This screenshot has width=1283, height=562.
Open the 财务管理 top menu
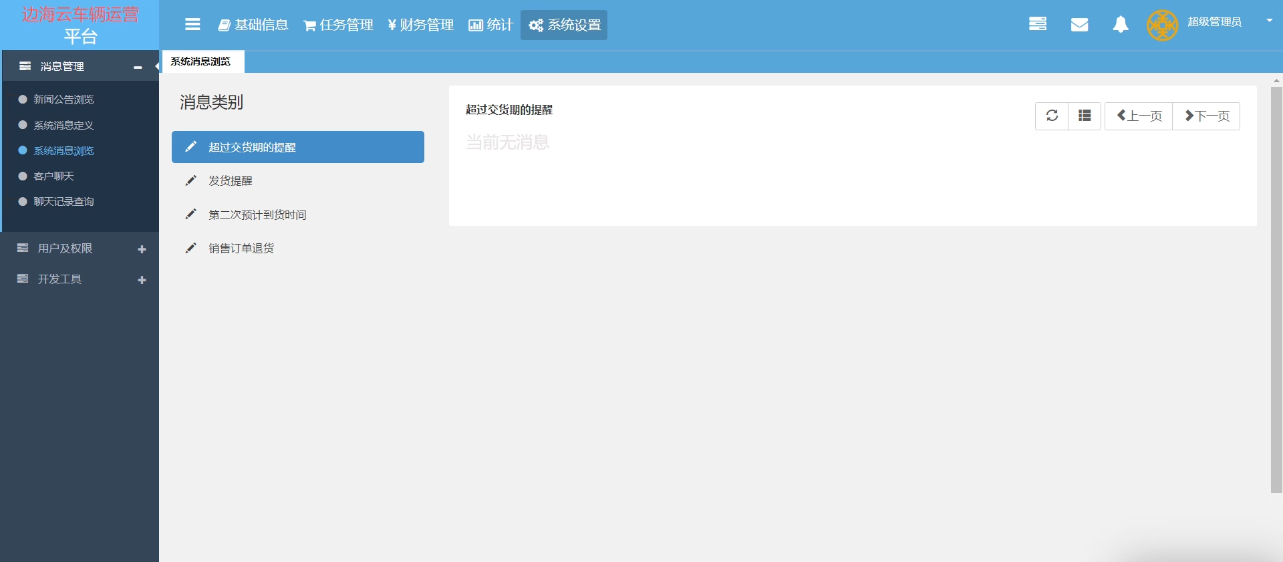pos(420,25)
